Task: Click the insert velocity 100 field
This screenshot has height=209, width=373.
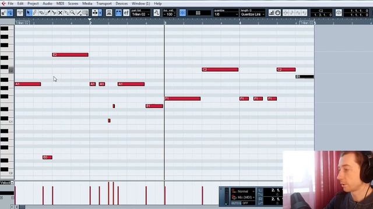Action: click(170, 15)
